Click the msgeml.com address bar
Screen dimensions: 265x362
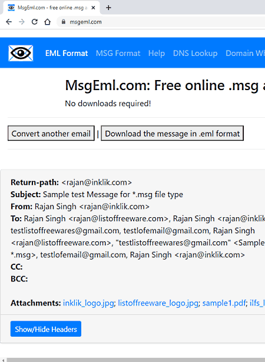pyautogui.click(x=162, y=22)
